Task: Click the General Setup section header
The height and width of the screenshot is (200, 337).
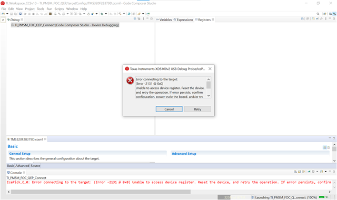Action: pyautogui.click(x=20, y=154)
